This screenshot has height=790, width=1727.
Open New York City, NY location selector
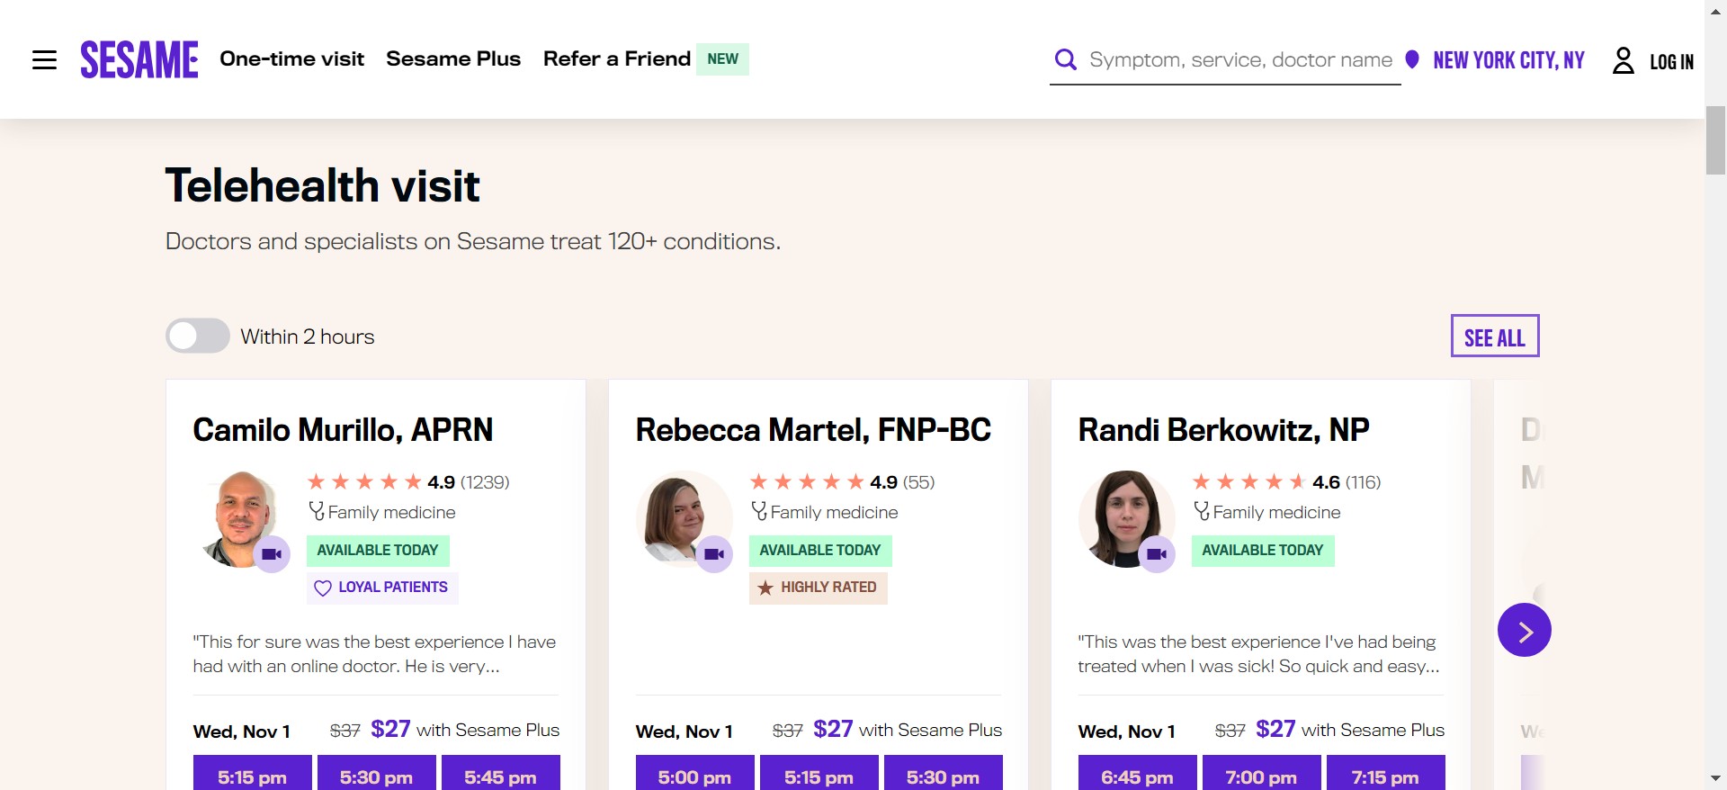(1508, 60)
